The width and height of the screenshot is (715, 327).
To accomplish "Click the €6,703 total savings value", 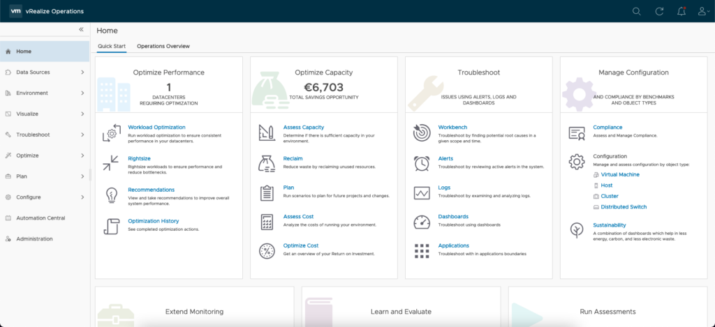I will 324,87.
